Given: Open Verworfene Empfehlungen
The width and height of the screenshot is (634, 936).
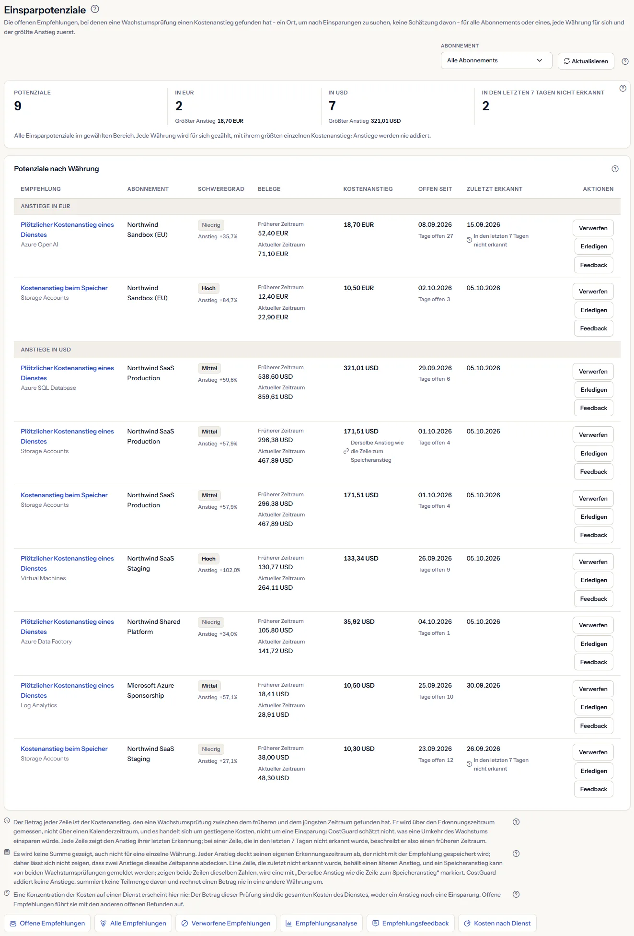Looking at the screenshot, I should (226, 923).
